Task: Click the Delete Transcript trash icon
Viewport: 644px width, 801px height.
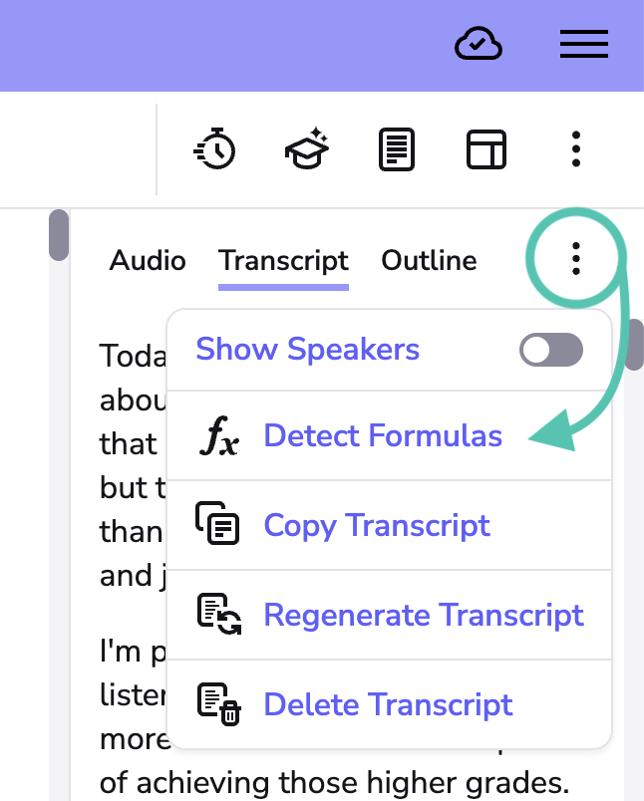Action: [217, 704]
